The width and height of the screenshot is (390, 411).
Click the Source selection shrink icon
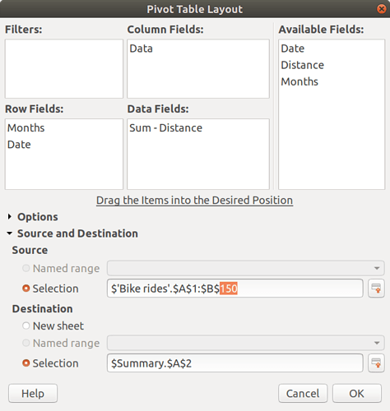pos(376,289)
